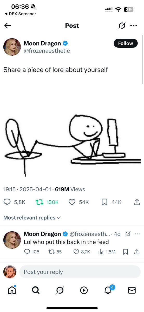Like the reply with 8,7K hearts
Image resolution: width=144 pixels, height=312 pixels.
coord(76,252)
